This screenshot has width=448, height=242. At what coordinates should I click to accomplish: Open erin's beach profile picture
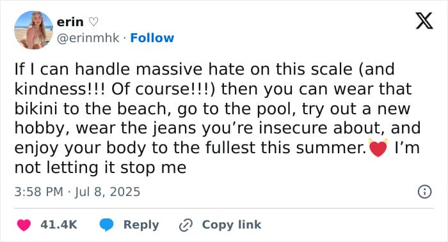tap(33, 30)
